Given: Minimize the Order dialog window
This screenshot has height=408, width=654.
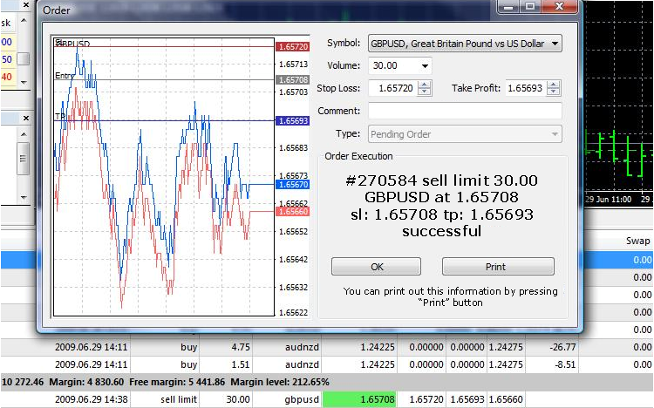Looking at the screenshot, I should click(x=508, y=7).
